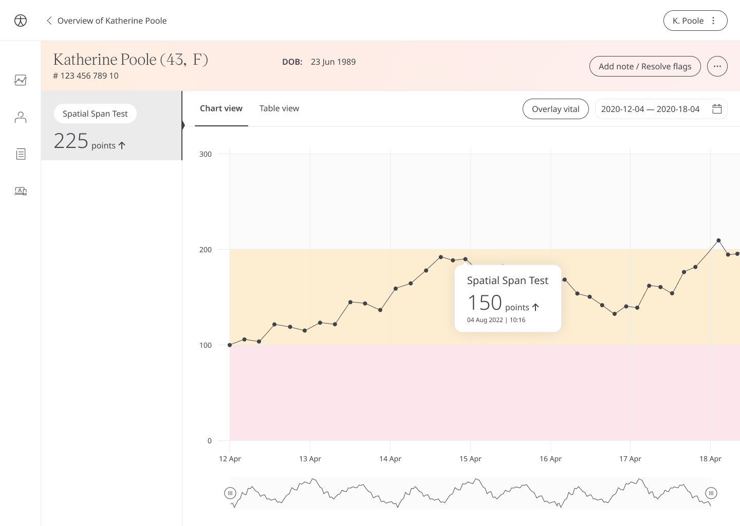Click the left range slider handle
Viewport: 740px width, 526px height.
click(230, 493)
